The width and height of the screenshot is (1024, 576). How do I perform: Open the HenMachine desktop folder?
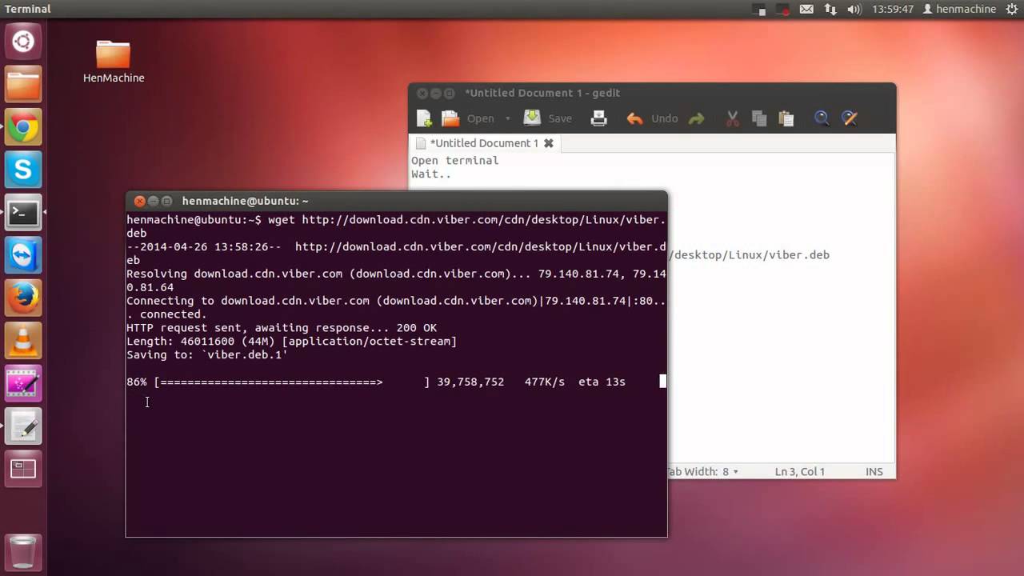(113, 62)
